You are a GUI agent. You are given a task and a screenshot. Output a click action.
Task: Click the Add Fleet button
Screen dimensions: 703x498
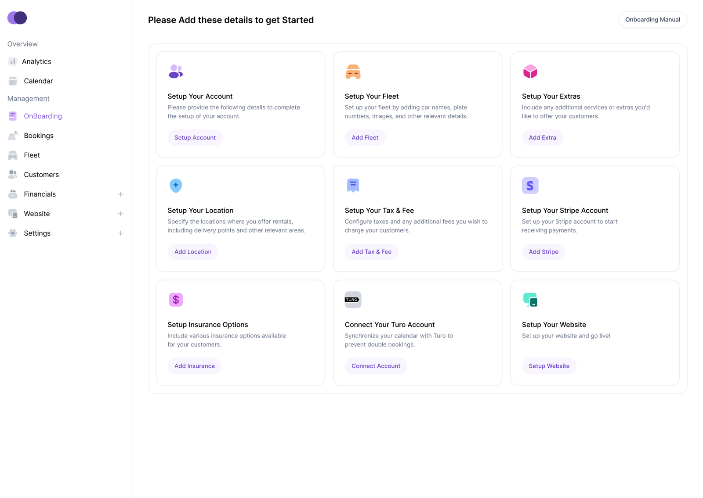coord(365,138)
